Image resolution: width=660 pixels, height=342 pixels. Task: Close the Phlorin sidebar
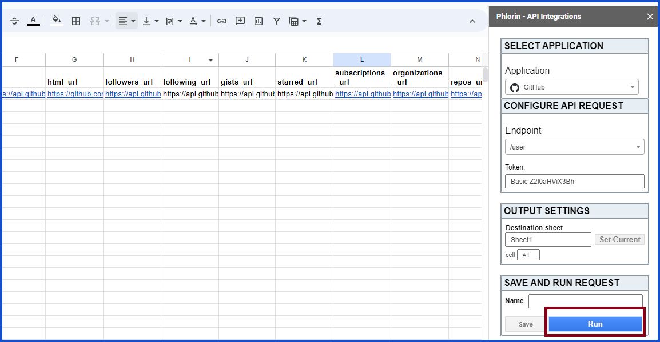(x=650, y=17)
